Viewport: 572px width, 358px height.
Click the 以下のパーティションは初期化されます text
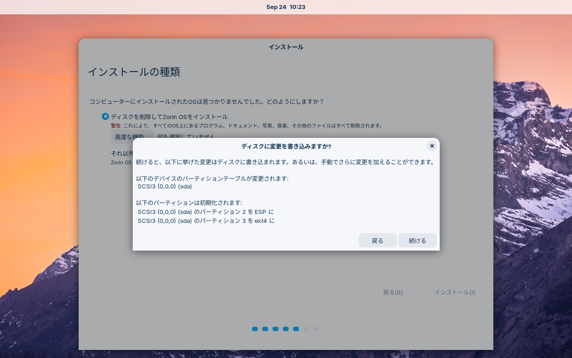pyautogui.click(x=189, y=203)
